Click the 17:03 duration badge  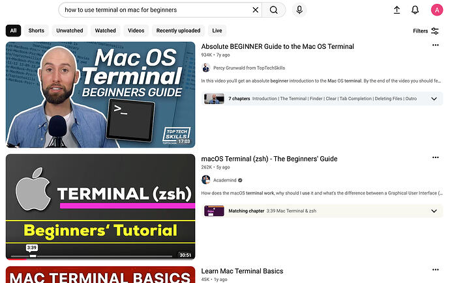tap(184, 142)
